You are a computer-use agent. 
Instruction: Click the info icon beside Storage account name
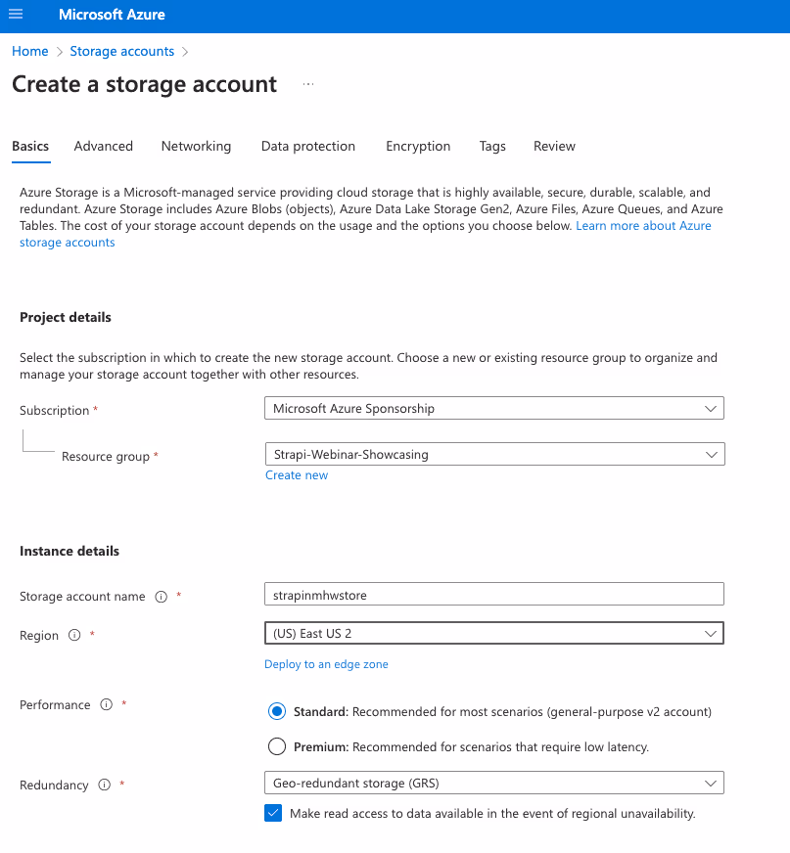(161, 596)
